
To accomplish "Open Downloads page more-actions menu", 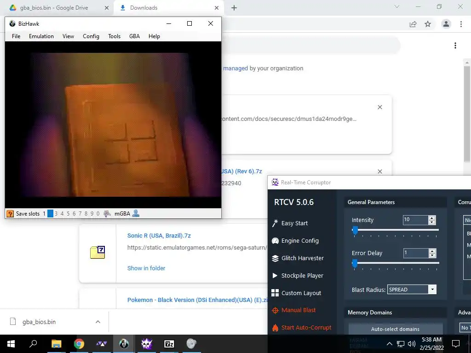I will point(455,46).
